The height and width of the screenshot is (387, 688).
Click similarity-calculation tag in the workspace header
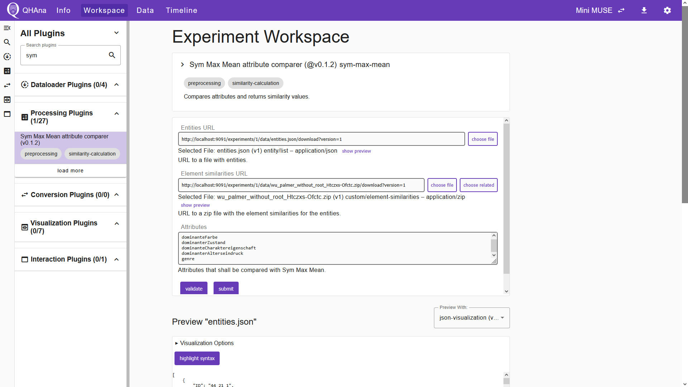click(x=255, y=83)
